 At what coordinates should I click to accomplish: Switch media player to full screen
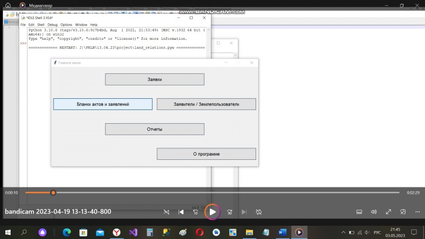(388, 212)
